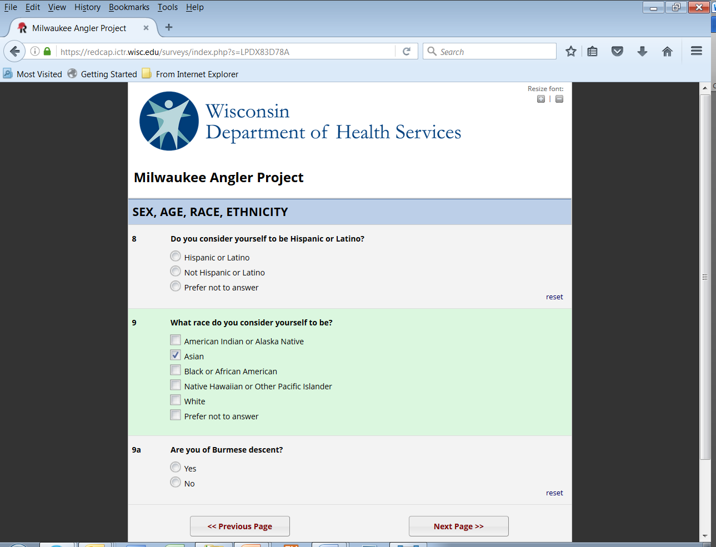The image size is (716, 547).
Task: Open Most Visited bookmarks item
Action: click(33, 74)
